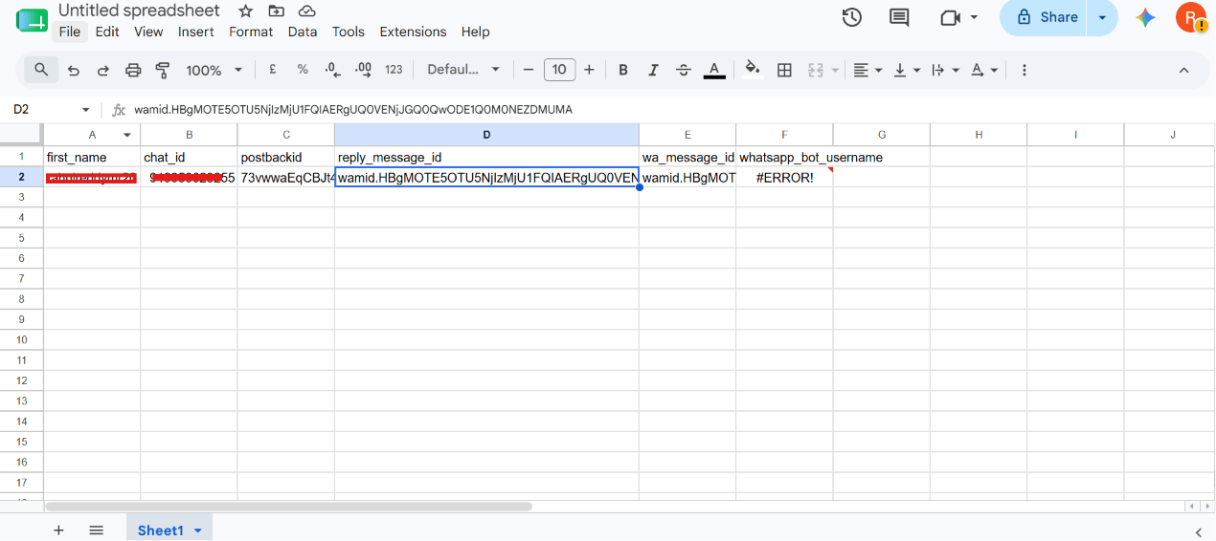The height and width of the screenshot is (541, 1216).
Task: Open the Sheet1 tab dropdown arrow
Action: 198,530
